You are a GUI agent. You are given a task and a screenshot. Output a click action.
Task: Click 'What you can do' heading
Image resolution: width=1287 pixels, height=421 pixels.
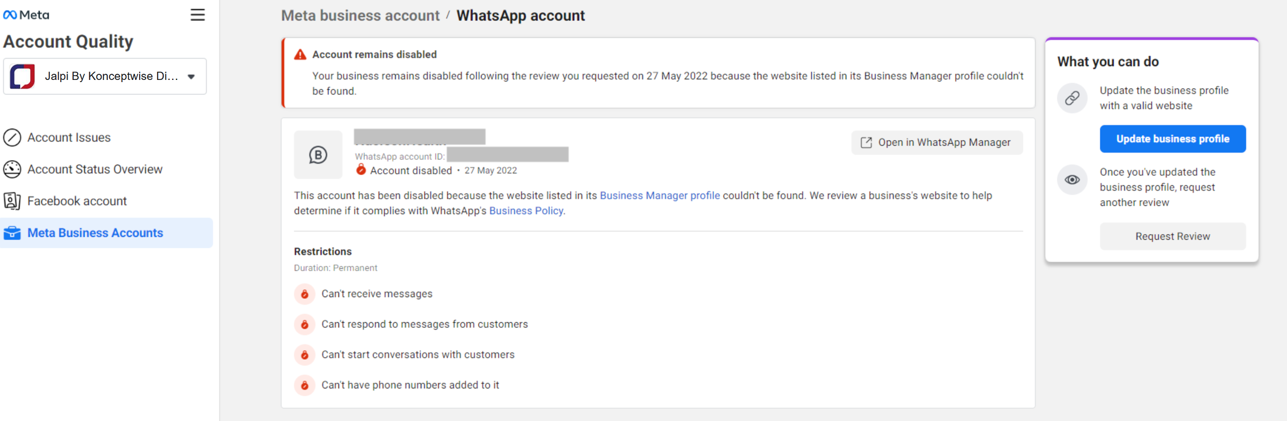pyautogui.click(x=1108, y=61)
